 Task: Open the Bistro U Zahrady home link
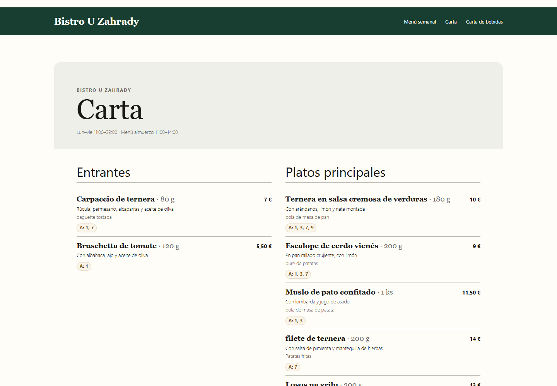click(97, 21)
